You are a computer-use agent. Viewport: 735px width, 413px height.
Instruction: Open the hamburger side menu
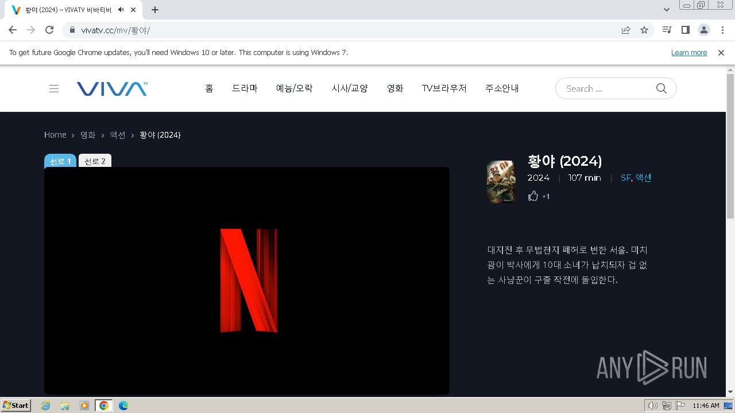(54, 88)
